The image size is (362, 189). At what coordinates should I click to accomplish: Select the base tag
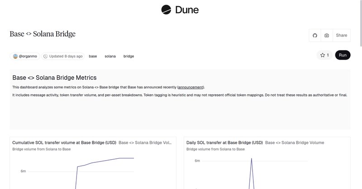[x=93, y=56]
